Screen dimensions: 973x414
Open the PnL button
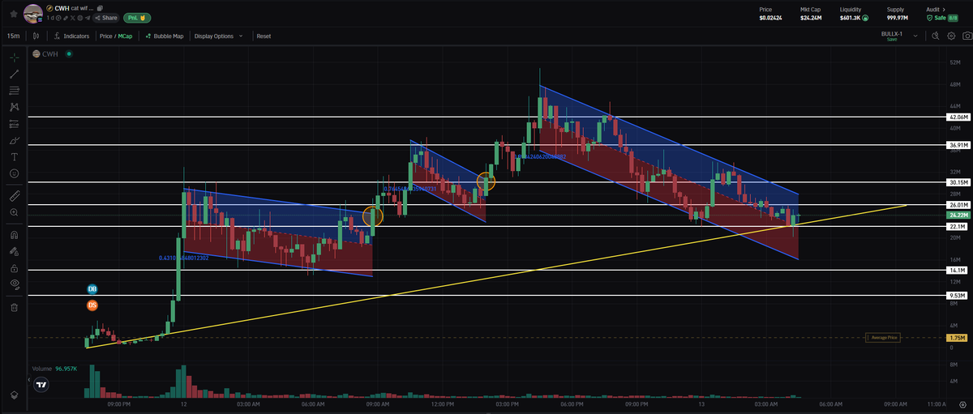pyautogui.click(x=137, y=18)
